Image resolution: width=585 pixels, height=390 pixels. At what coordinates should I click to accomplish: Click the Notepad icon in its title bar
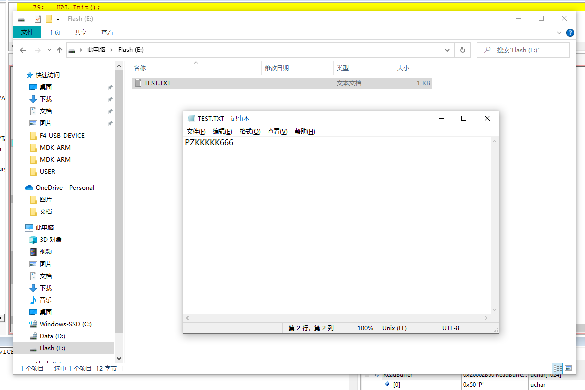(x=191, y=118)
